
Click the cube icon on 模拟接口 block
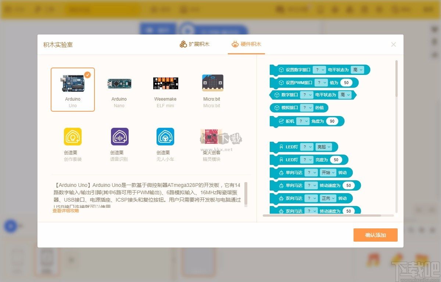277,108
